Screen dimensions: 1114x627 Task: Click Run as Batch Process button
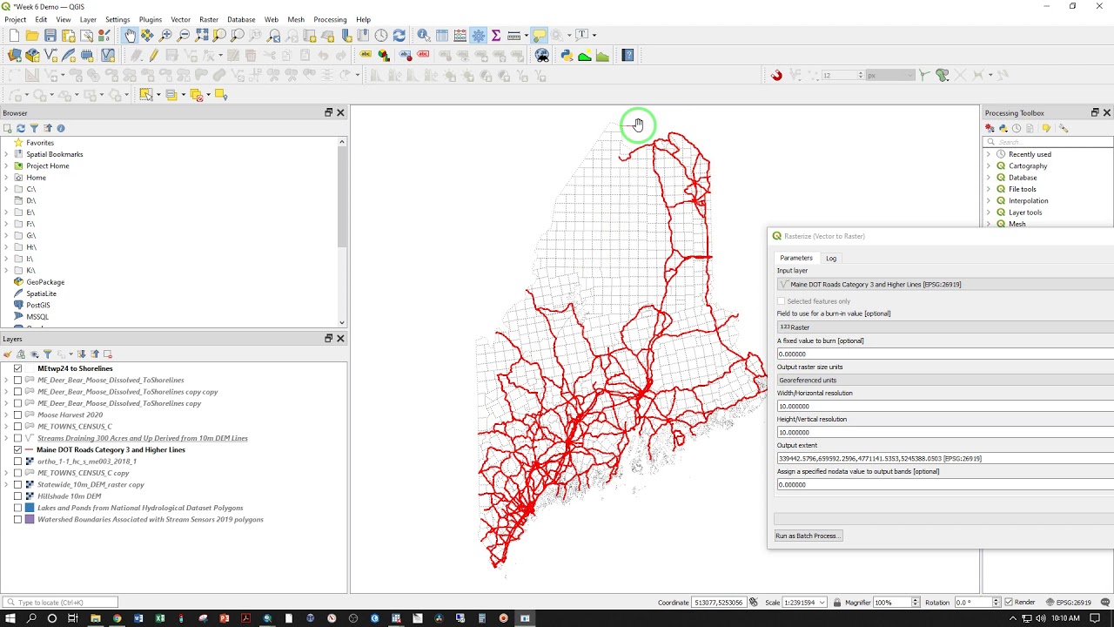[809, 536]
